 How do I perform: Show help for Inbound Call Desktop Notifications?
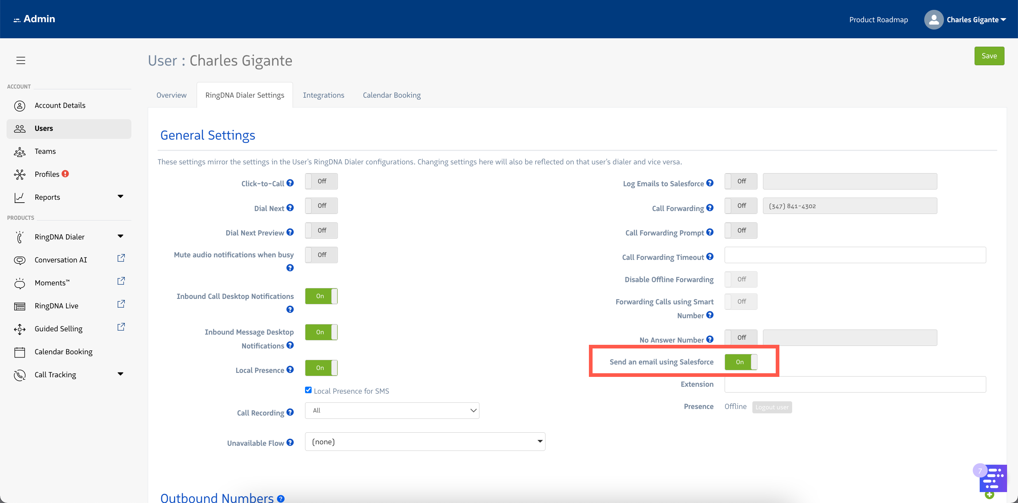pyautogui.click(x=290, y=309)
